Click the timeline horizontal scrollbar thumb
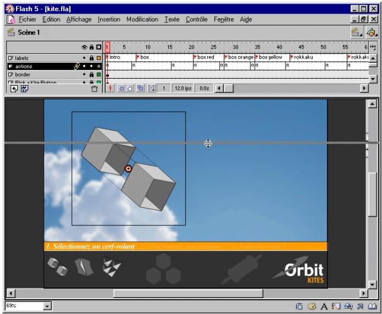382x314 pixels. tap(228, 88)
